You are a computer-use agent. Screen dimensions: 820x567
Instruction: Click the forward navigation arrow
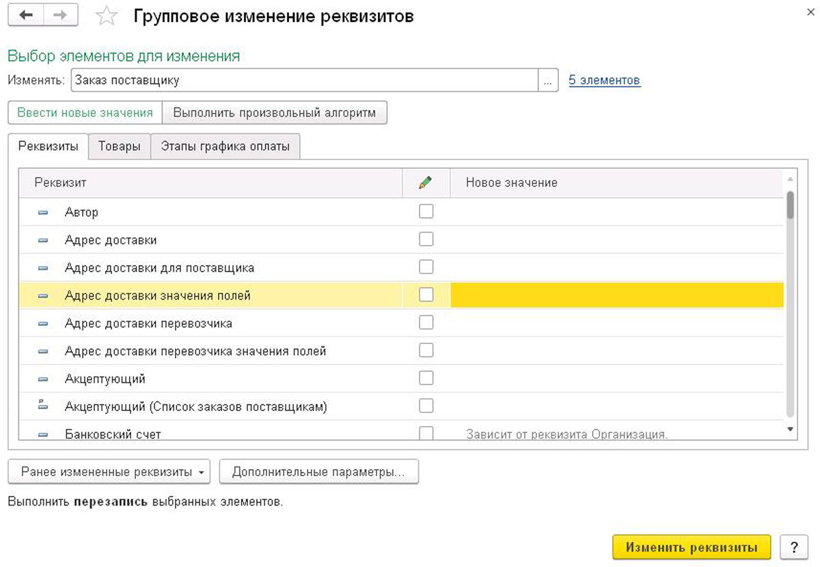(x=60, y=16)
